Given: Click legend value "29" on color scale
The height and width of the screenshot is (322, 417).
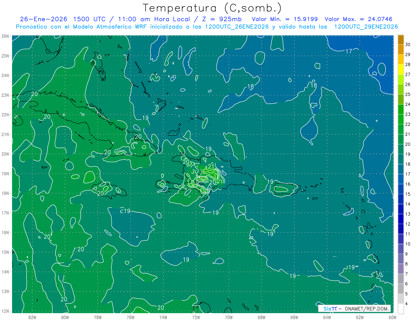Looking at the screenshot, I should 408,55.
